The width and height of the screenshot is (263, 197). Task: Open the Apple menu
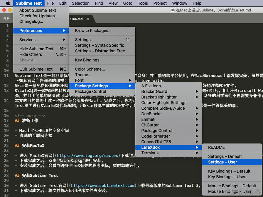[x=8, y=3]
